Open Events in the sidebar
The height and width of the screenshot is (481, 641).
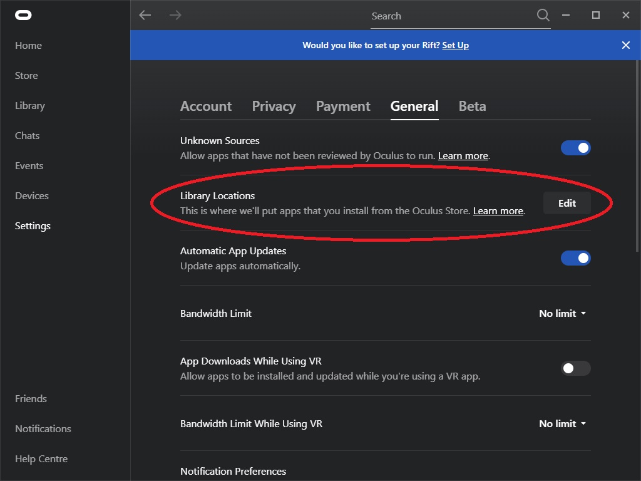tap(29, 165)
